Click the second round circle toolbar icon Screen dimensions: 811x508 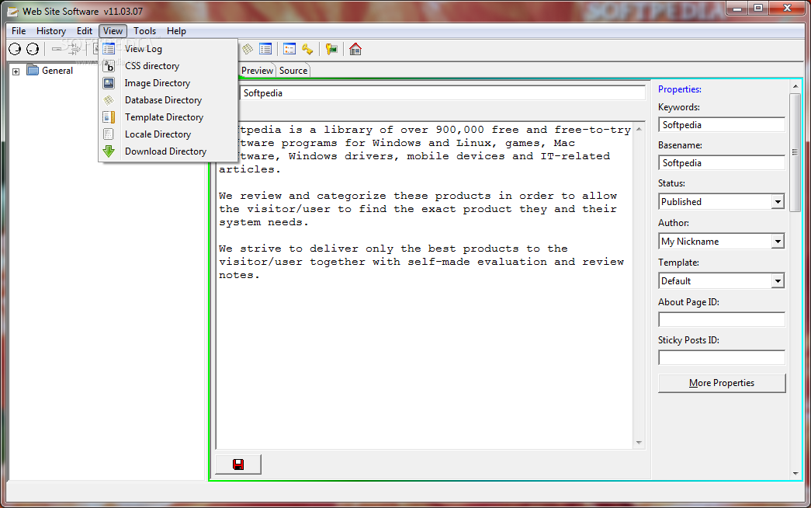pos(33,49)
